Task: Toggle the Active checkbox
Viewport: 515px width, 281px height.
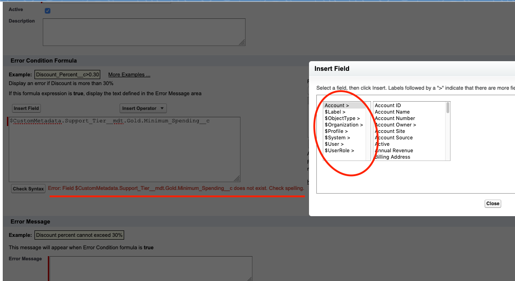Action: click(x=48, y=11)
